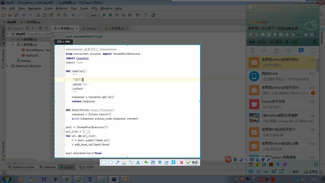Send the screenshot to phone

tap(160, 162)
